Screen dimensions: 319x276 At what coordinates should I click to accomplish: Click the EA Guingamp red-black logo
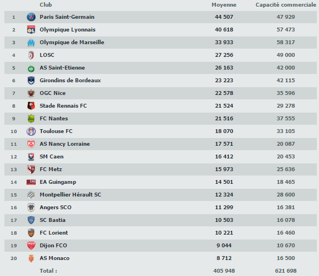pyautogui.click(x=31, y=182)
